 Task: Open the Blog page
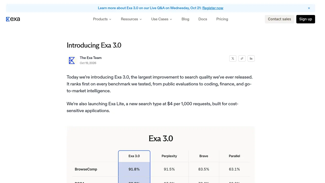(185, 19)
